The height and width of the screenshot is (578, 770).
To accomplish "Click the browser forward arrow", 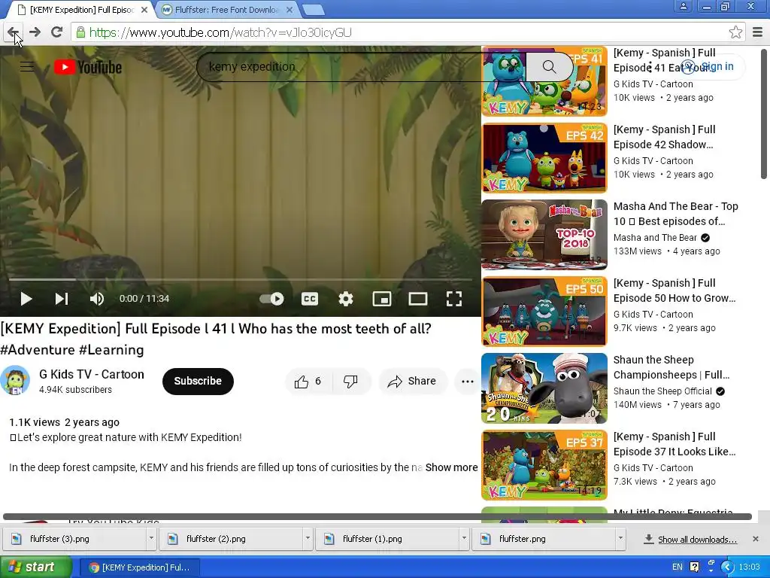I will (x=35, y=32).
